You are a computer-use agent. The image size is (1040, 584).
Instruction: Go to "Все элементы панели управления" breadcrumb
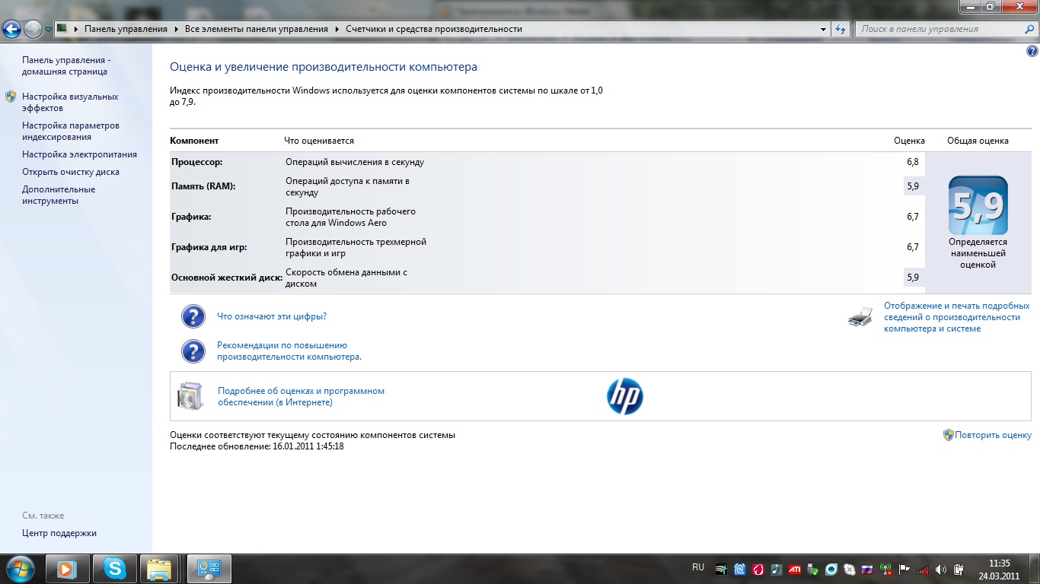pos(257,29)
